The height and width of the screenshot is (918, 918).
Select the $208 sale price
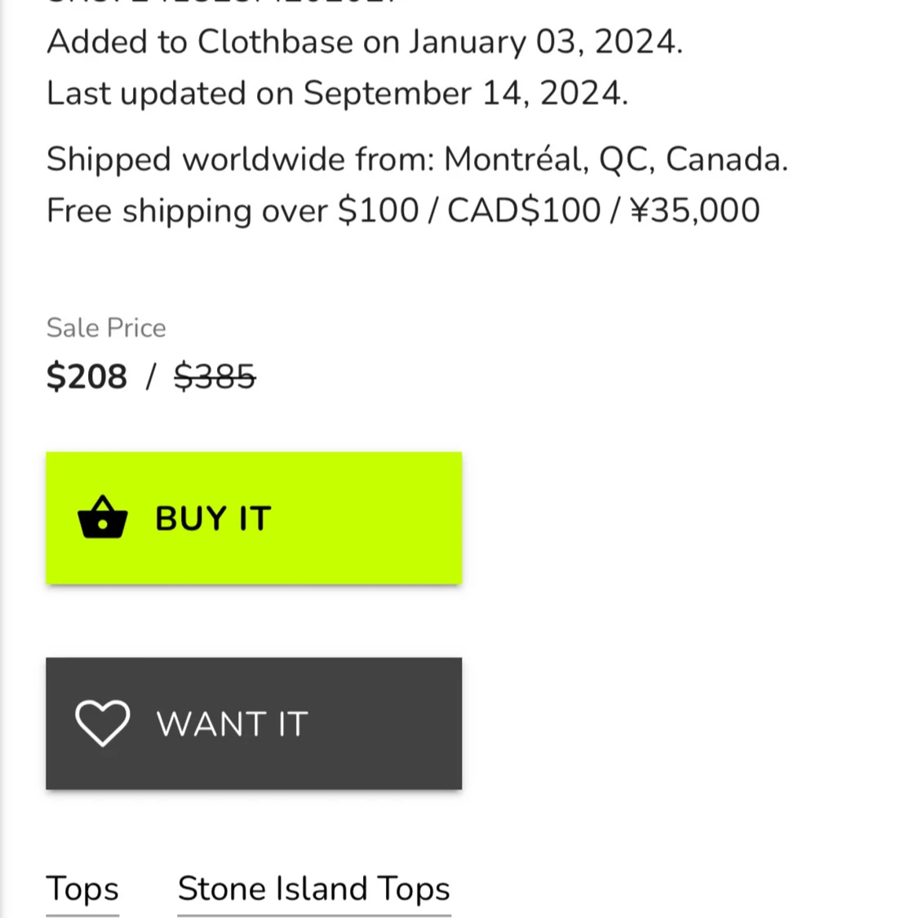pyautogui.click(x=86, y=376)
